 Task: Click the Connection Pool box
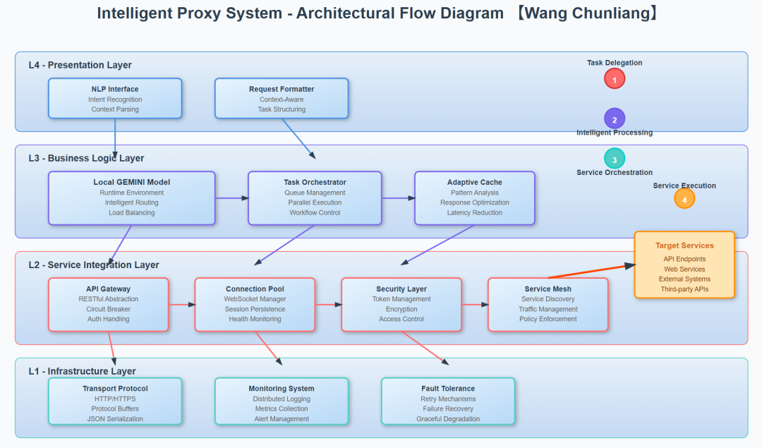[255, 304]
